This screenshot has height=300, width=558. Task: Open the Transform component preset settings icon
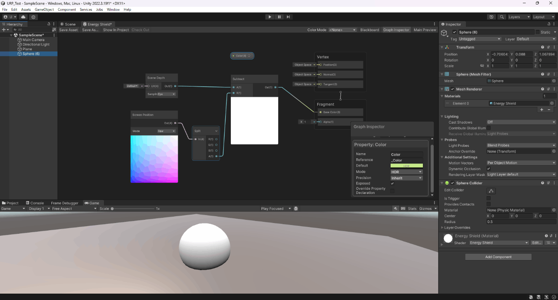[548, 47]
